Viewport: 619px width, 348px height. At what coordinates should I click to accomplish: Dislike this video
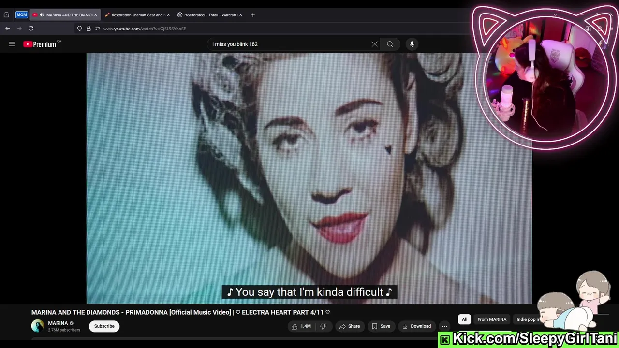tap(324, 326)
